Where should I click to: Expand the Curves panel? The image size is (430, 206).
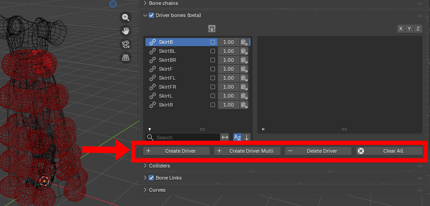pos(145,190)
